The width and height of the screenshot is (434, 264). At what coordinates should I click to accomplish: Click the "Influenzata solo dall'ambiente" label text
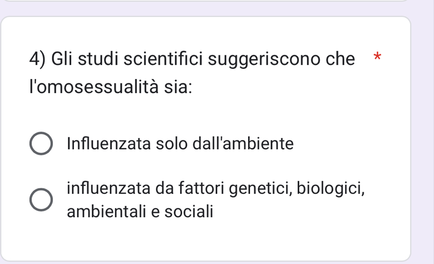coord(180,144)
